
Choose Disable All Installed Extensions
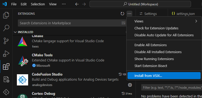pyautogui.click(x=164, y=52)
